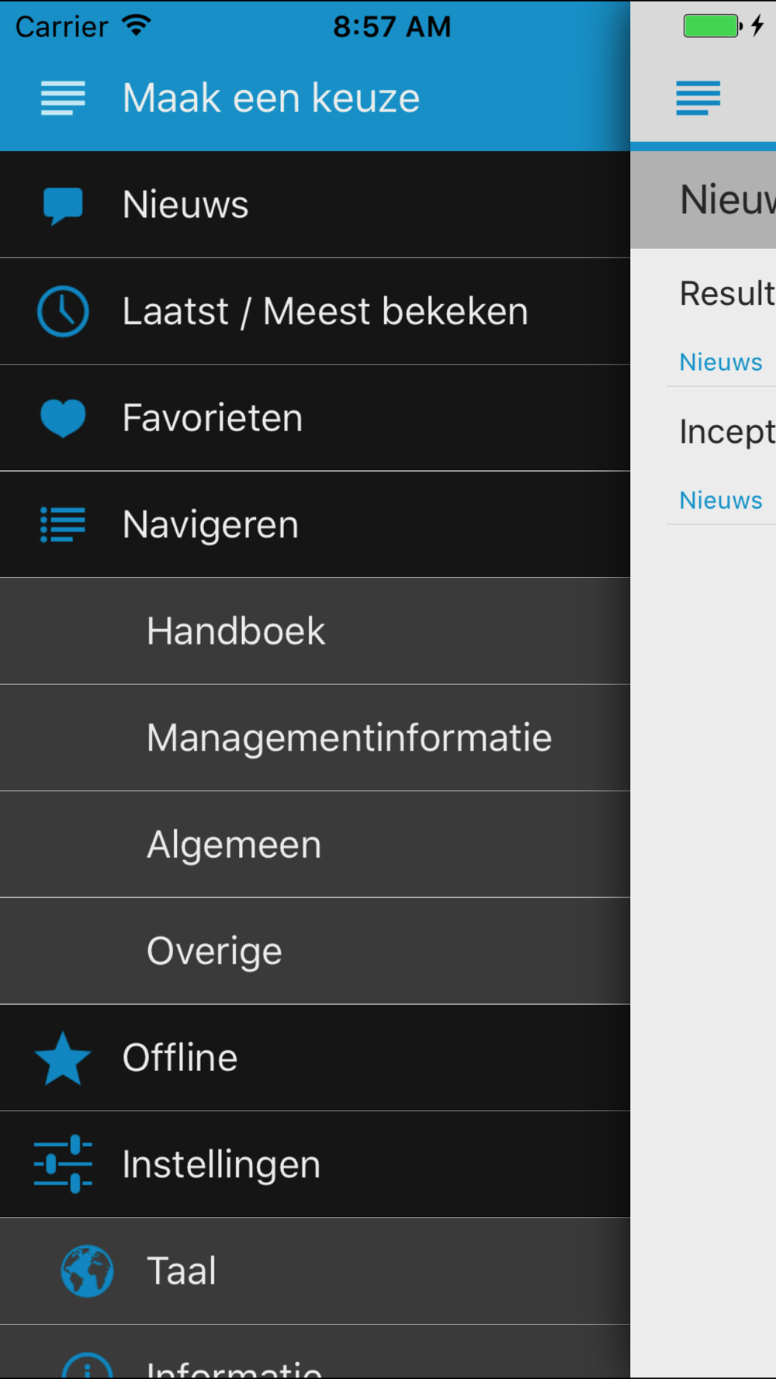Click the clock icon for Laatst bekeken

[x=63, y=312]
